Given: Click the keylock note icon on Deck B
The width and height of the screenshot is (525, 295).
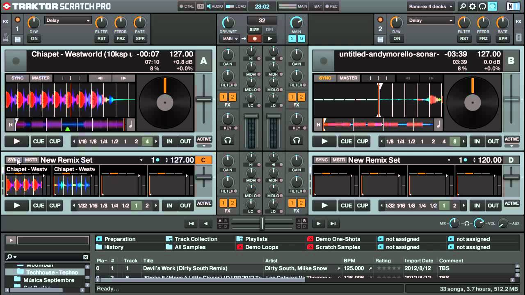Looking at the screenshot, I should [438, 124].
